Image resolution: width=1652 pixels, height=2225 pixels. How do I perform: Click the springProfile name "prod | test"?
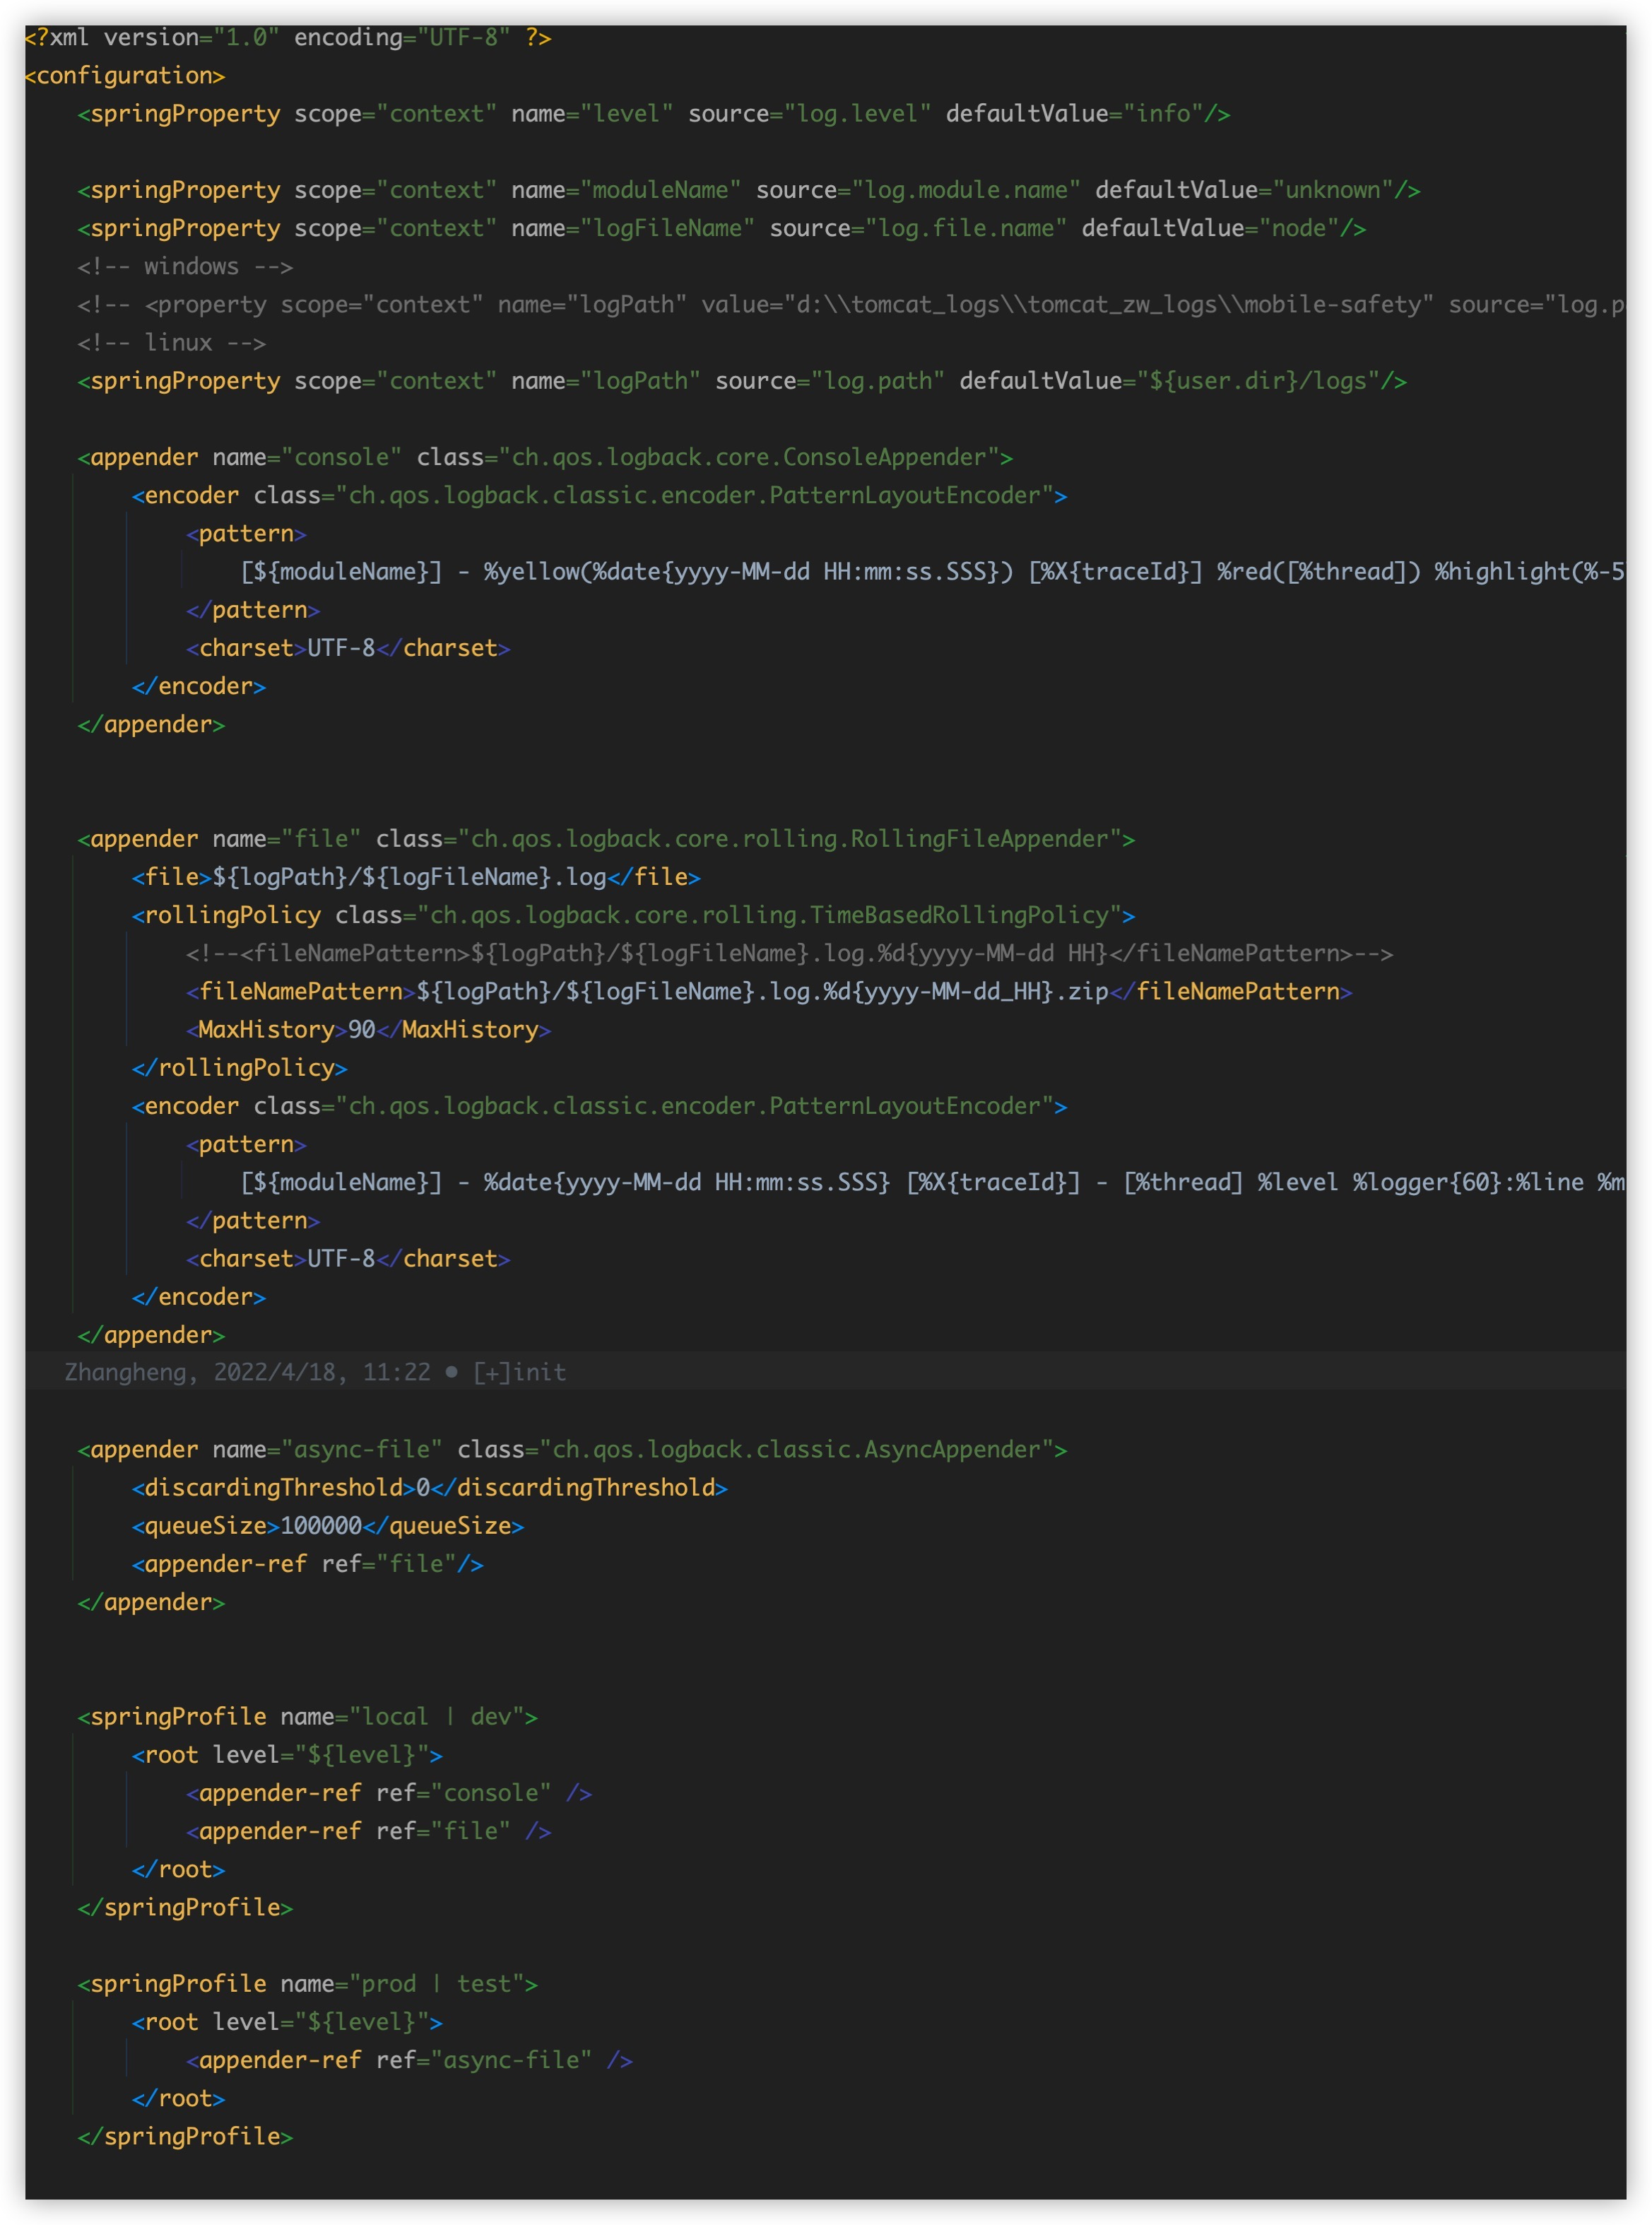437,1984
